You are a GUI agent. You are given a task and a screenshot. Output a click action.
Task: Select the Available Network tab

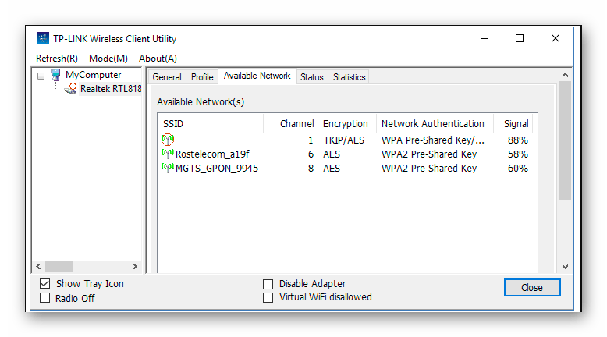[257, 76]
